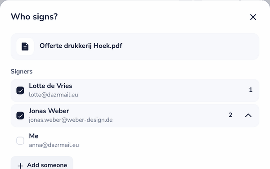Click the Who signs? dialog title
Image resolution: width=270 pixels, height=169 pixels.
pyautogui.click(x=34, y=17)
